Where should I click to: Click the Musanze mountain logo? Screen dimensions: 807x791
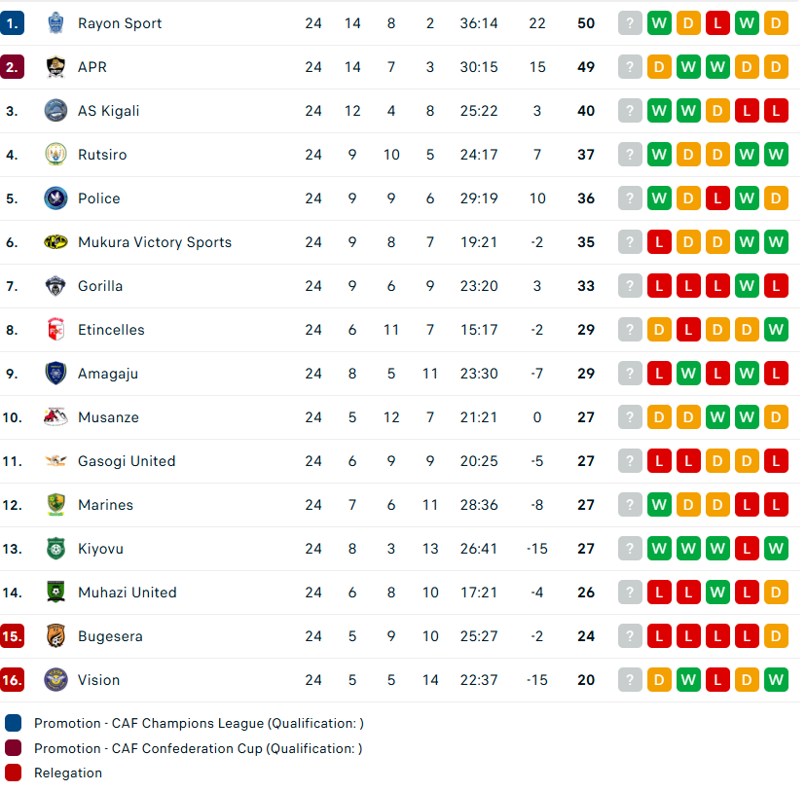[55, 417]
